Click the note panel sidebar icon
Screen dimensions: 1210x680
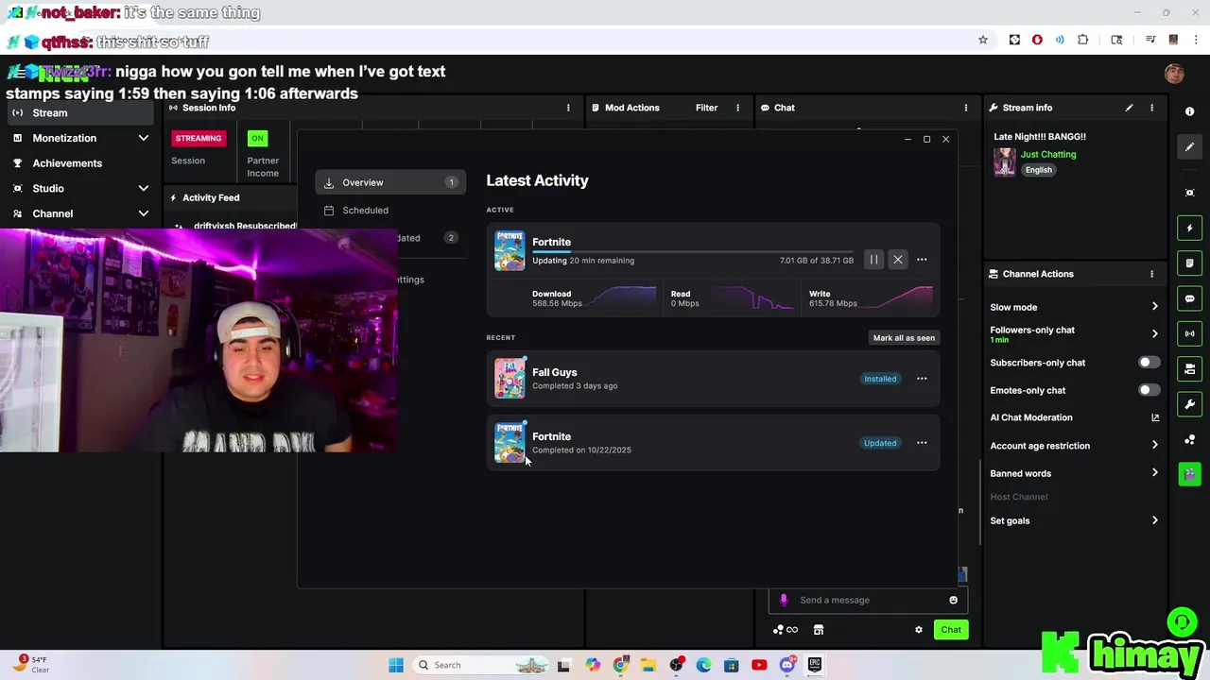tap(1189, 263)
